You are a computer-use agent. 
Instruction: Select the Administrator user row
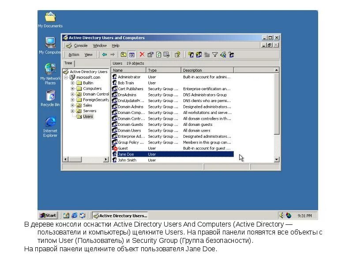click(173, 77)
